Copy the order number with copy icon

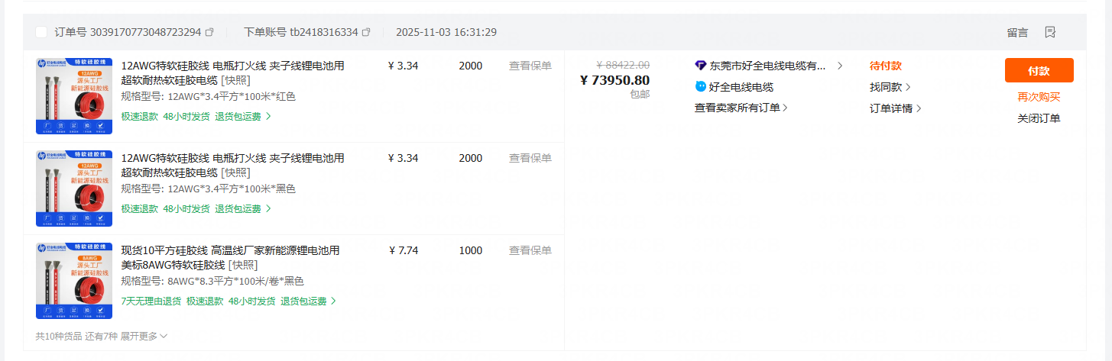click(210, 32)
